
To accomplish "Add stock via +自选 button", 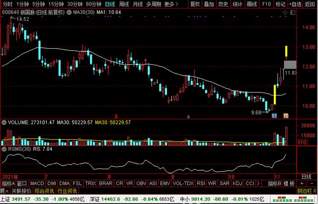I will click(296, 4).
